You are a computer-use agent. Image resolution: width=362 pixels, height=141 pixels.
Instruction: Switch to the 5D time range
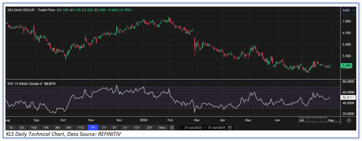[22, 128]
